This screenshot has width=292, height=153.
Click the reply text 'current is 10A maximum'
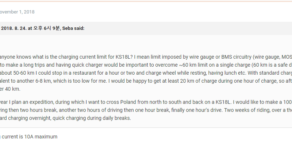[30, 137]
